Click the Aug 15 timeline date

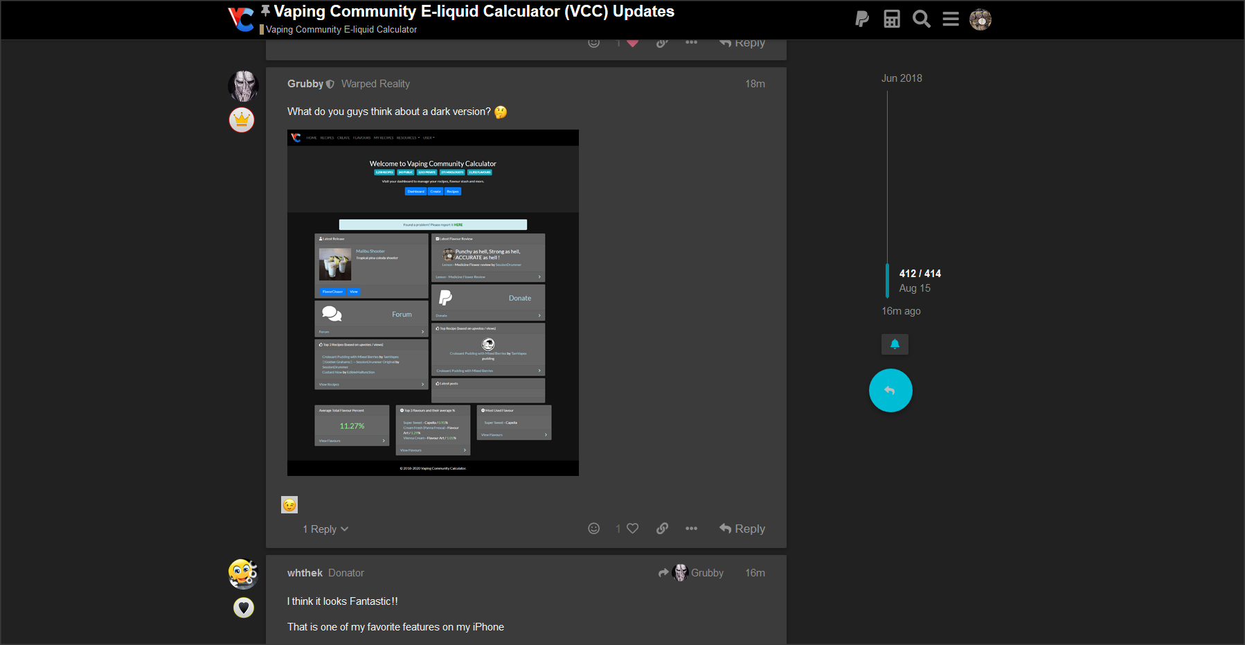(915, 288)
